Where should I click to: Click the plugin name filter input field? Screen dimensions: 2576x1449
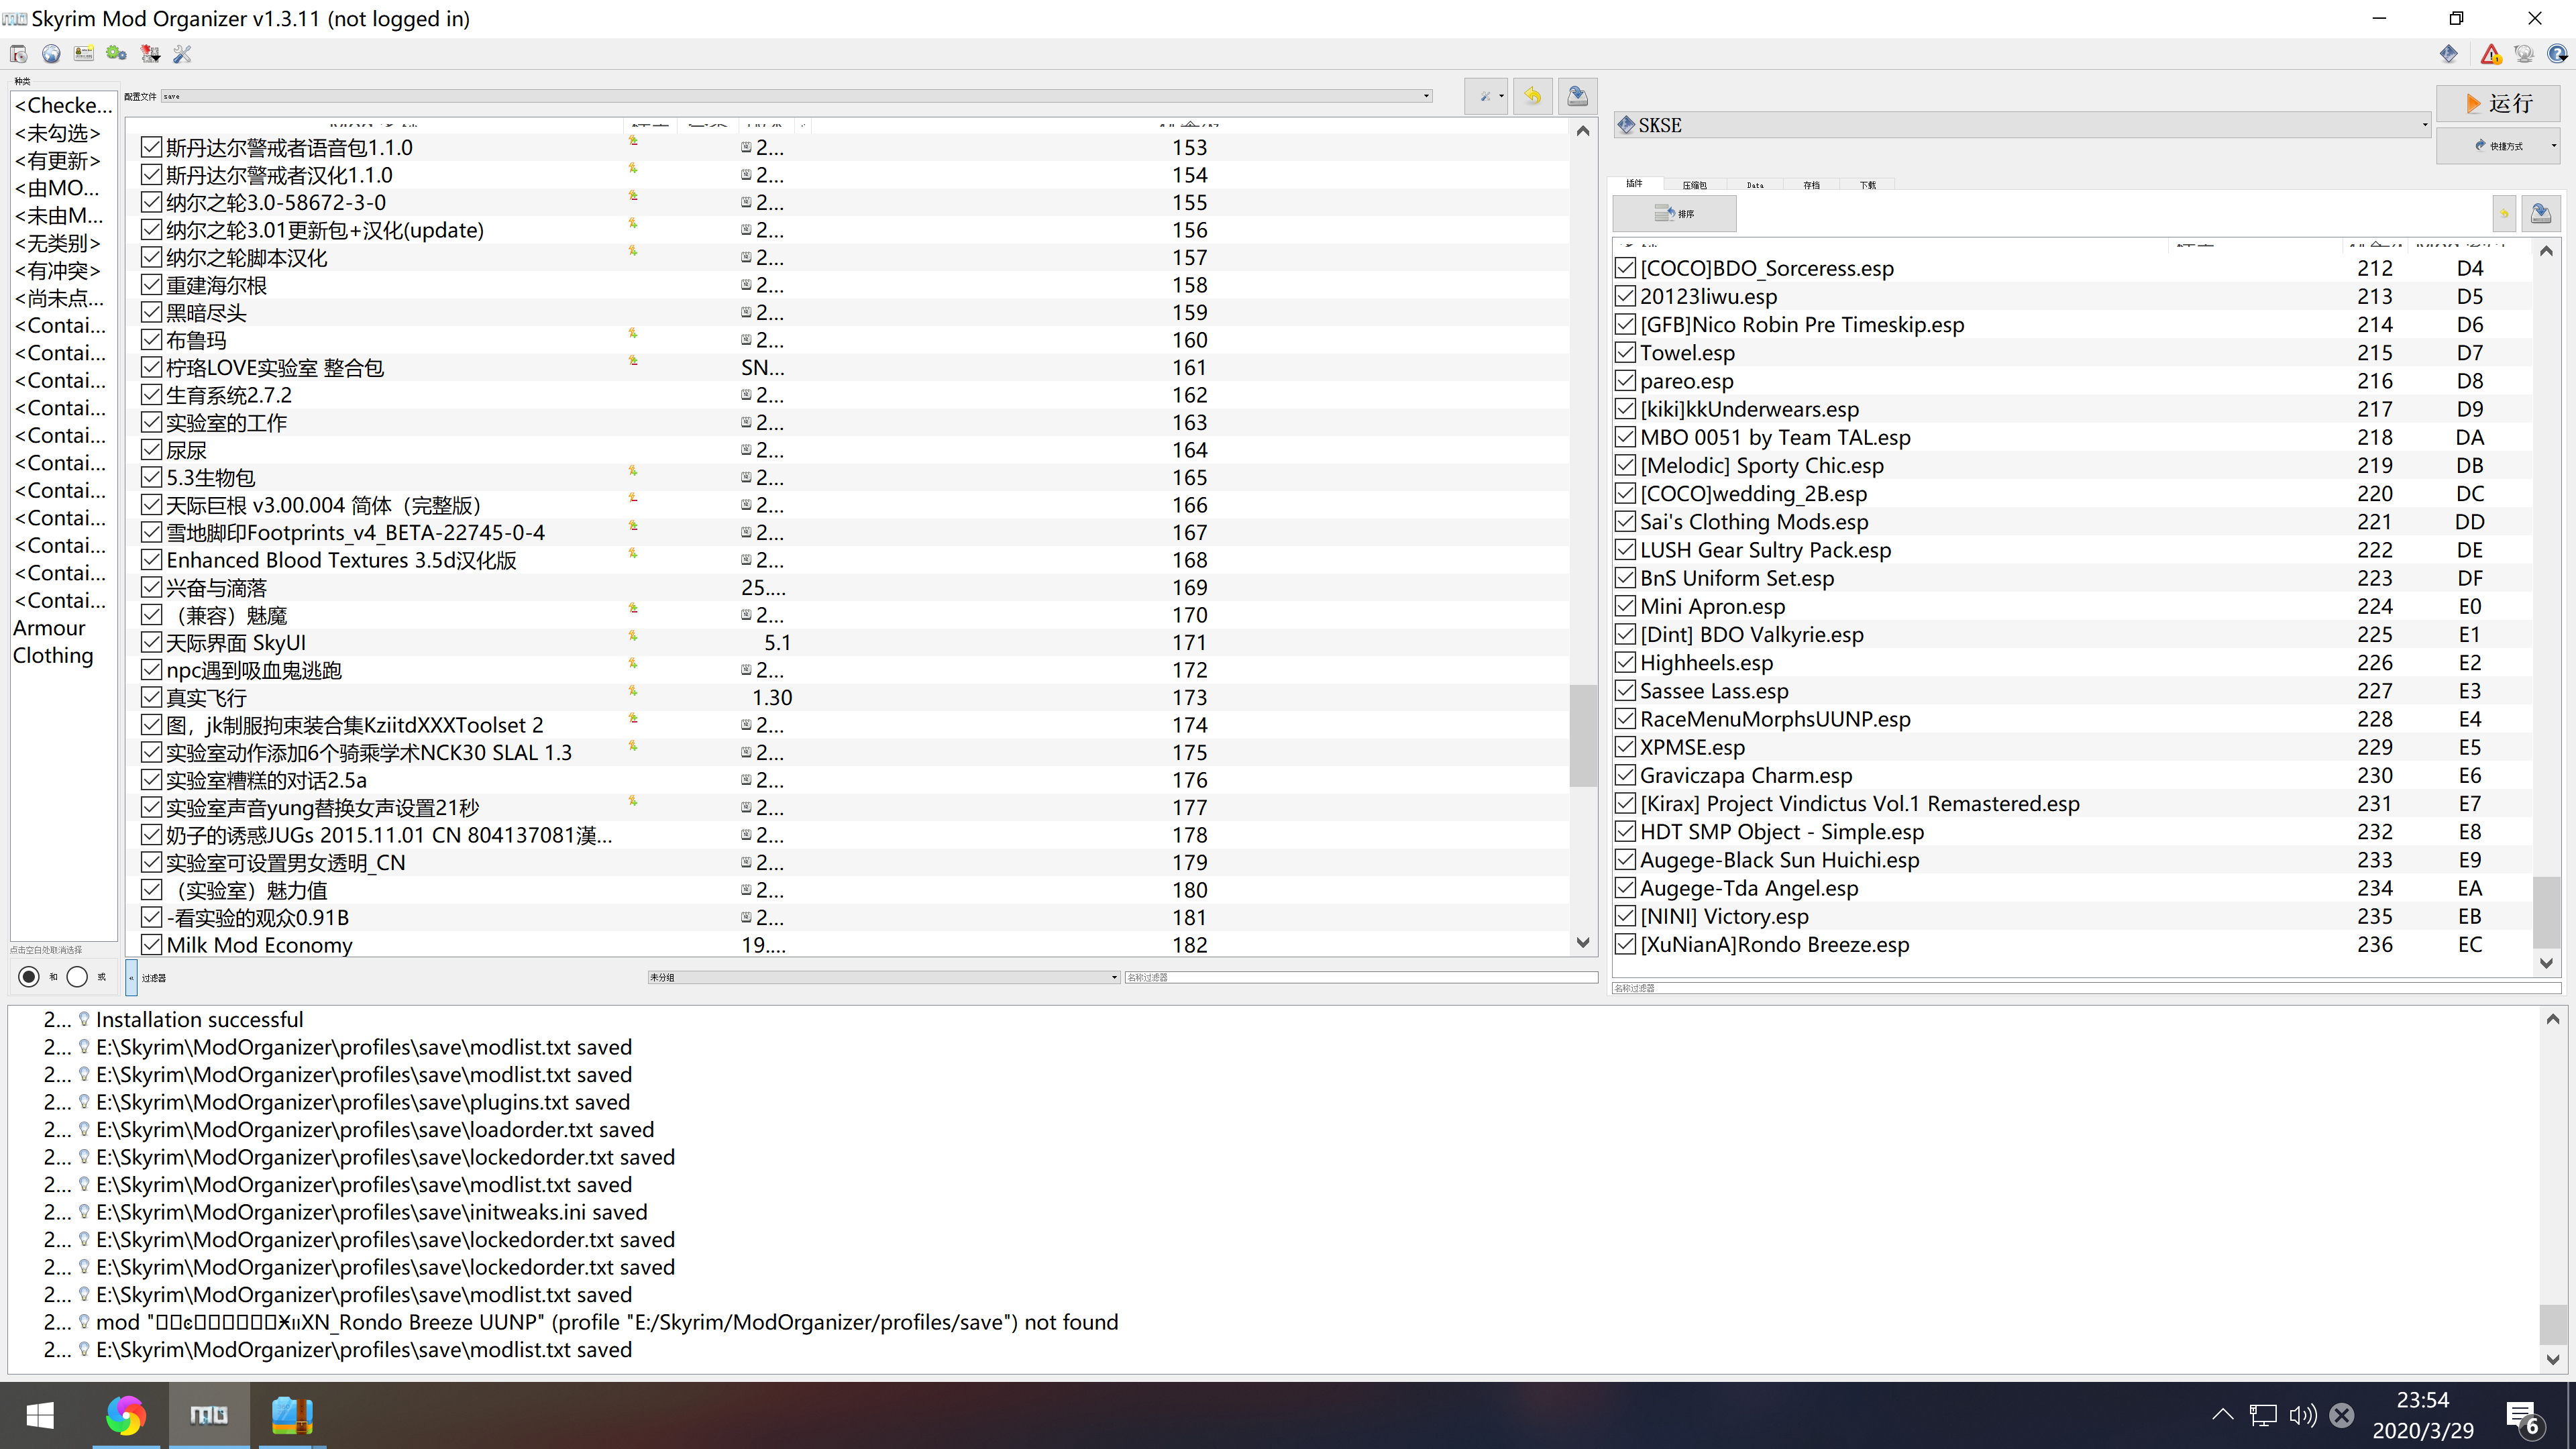click(2086, 988)
